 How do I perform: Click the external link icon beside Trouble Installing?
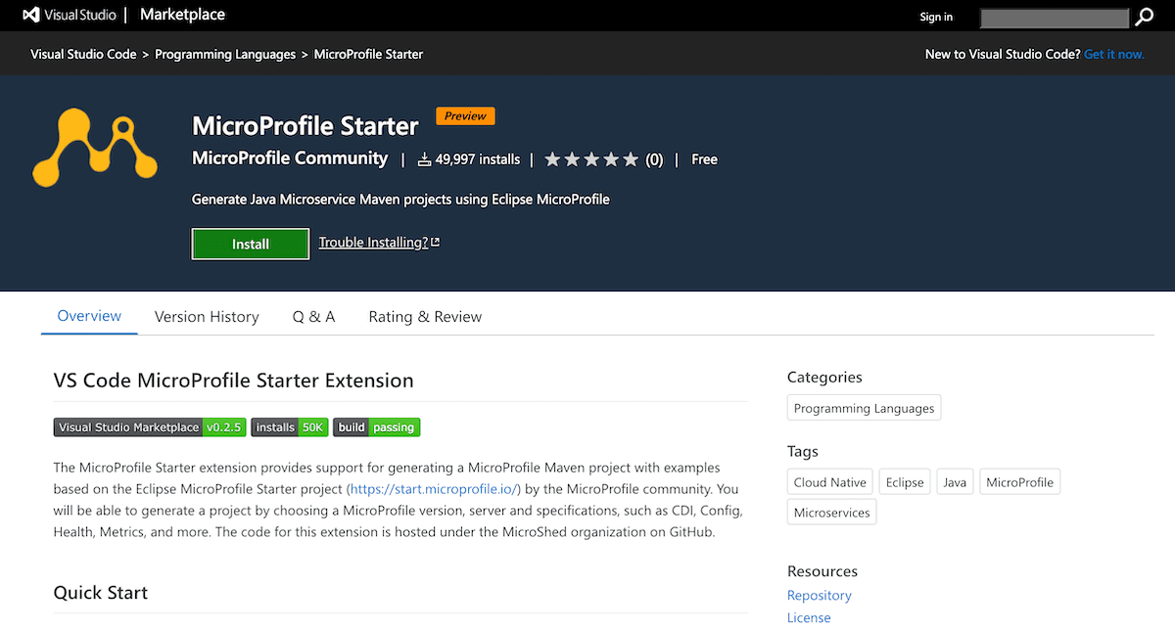click(435, 243)
